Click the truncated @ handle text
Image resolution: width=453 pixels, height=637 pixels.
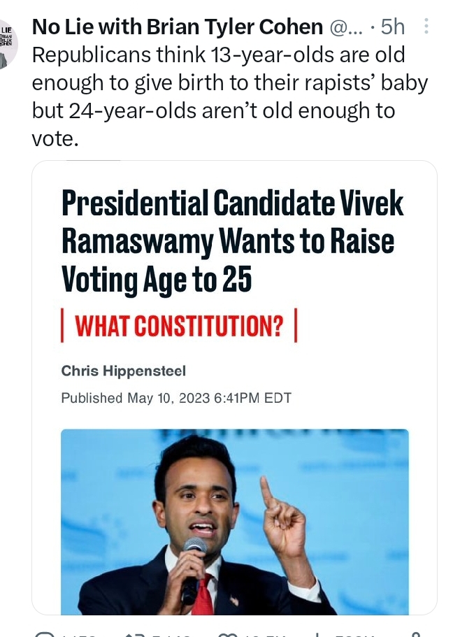tap(346, 28)
